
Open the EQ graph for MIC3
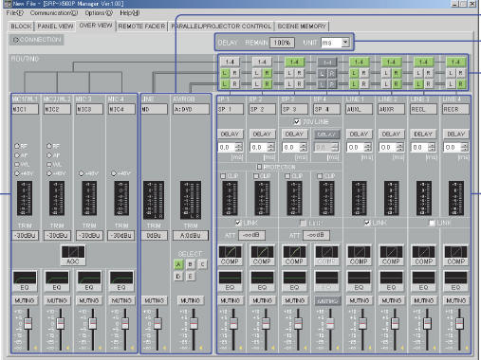tap(89, 280)
